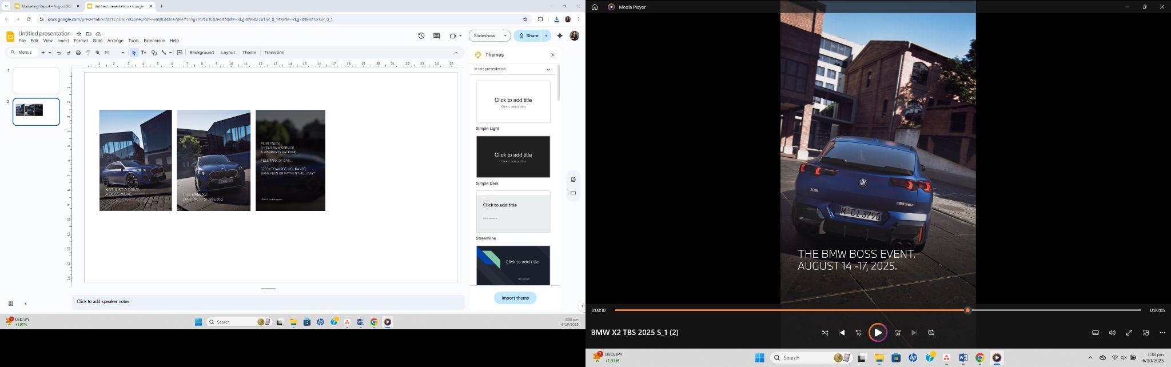
Task: Choose the Select cursor tool
Action: 134,53
